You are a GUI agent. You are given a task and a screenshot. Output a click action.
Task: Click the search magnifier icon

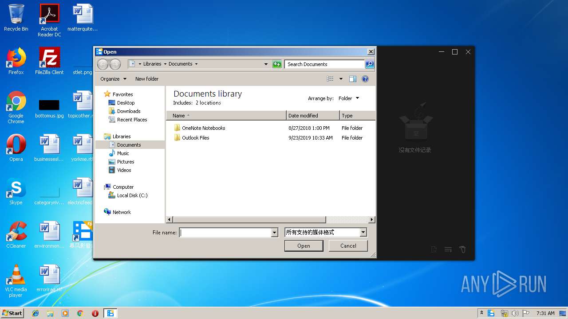point(369,64)
